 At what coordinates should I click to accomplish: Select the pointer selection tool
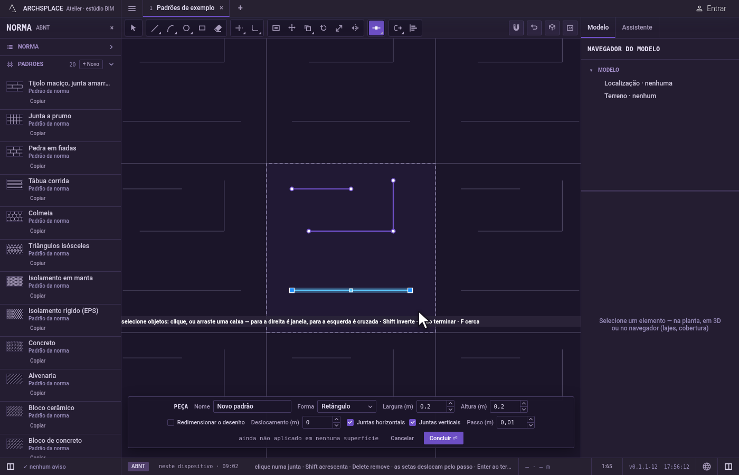[x=133, y=28]
